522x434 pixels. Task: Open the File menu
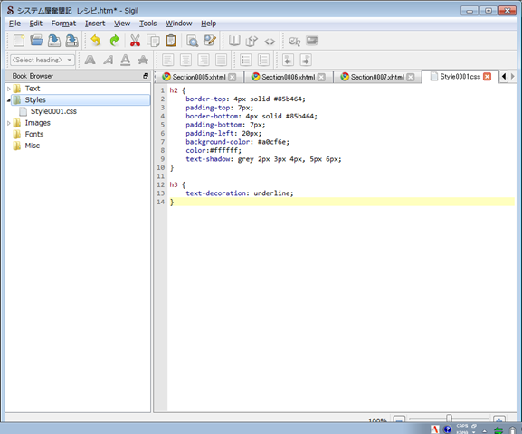point(14,24)
